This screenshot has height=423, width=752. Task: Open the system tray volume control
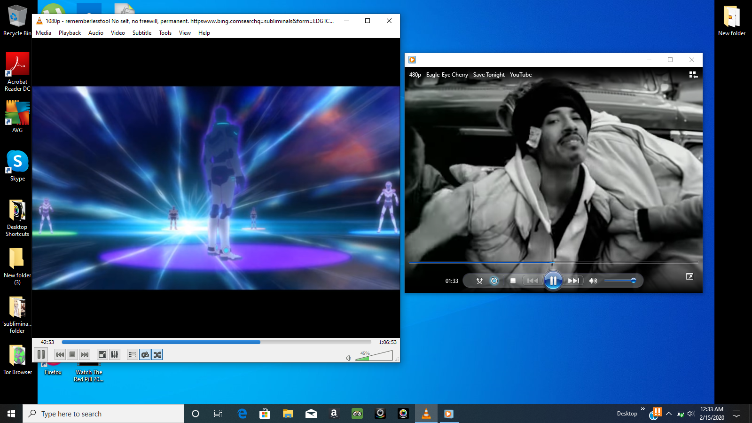tap(690, 414)
